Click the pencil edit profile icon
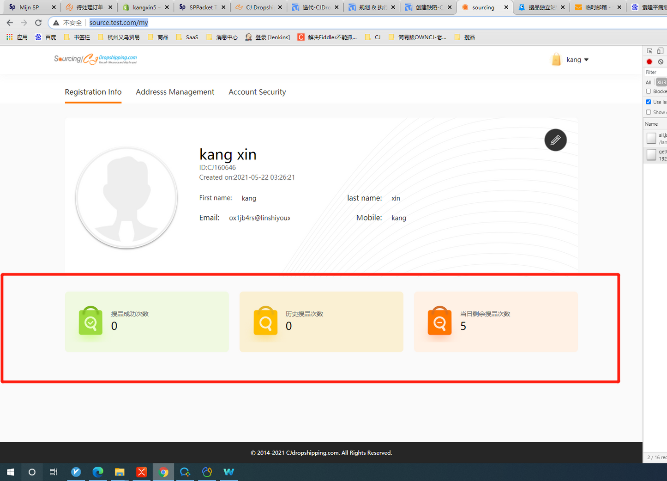667x481 pixels. 555,140
